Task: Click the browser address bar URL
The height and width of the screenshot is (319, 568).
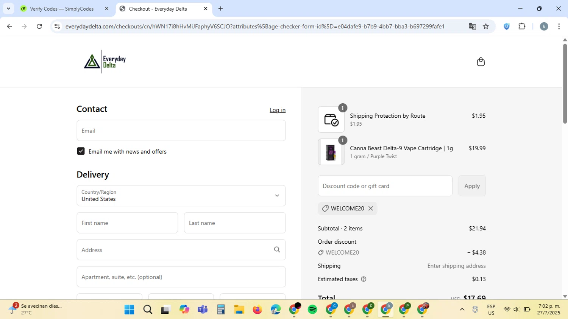Action: tap(255, 26)
